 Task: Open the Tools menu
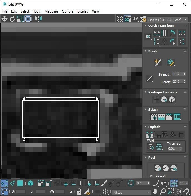point(37,11)
